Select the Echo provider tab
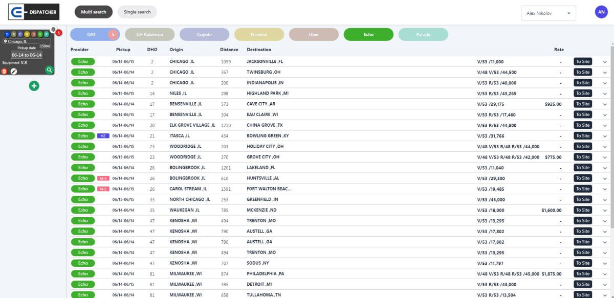 pos(369,35)
